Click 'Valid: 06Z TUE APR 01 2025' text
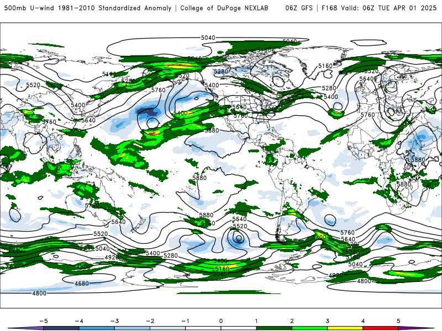The width and height of the screenshot is (442, 331). (x=389, y=8)
